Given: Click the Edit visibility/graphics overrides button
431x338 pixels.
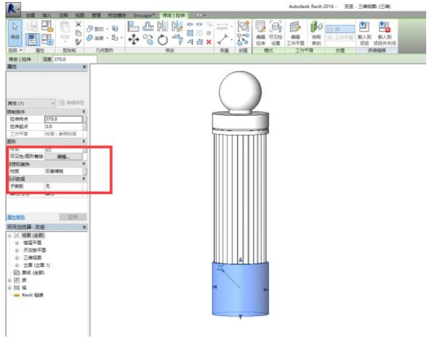Looking at the screenshot, I should point(63,157).
